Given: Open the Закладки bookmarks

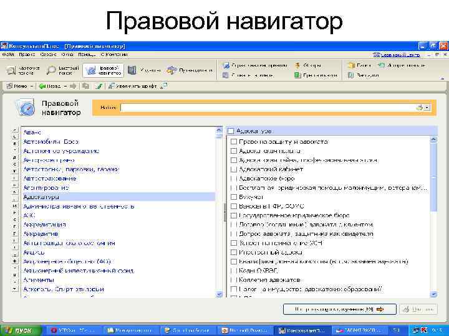Looking at the screenshot, I should (364, 75).
